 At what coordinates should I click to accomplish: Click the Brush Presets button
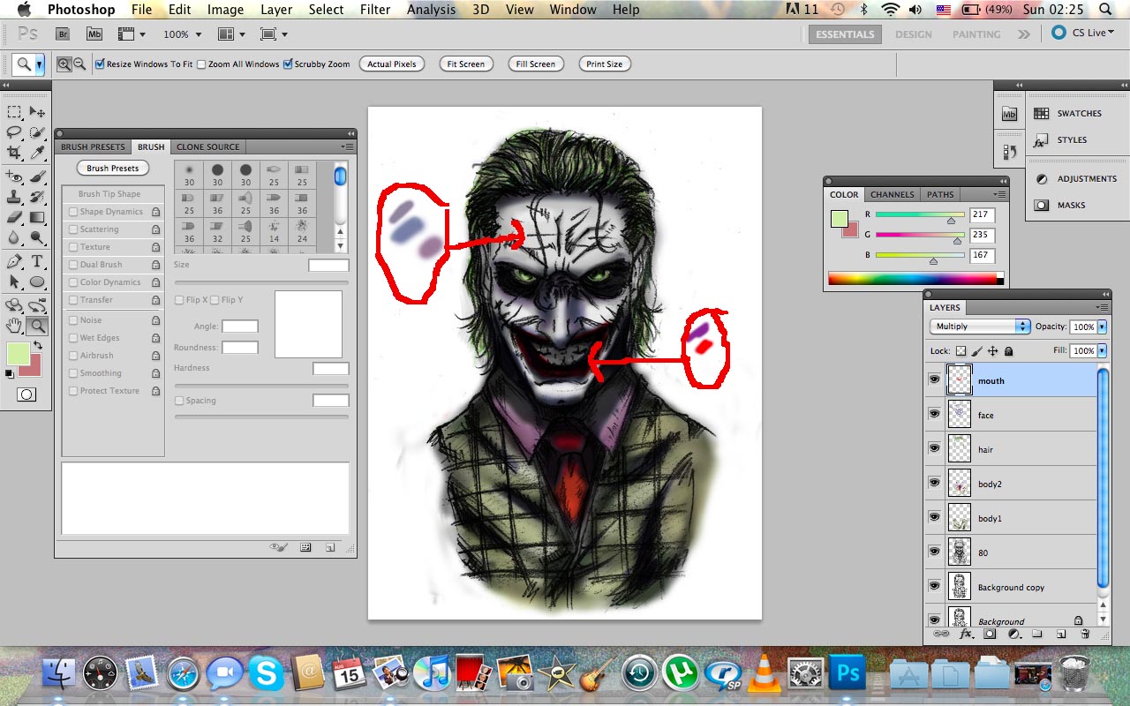coord(112,168)
